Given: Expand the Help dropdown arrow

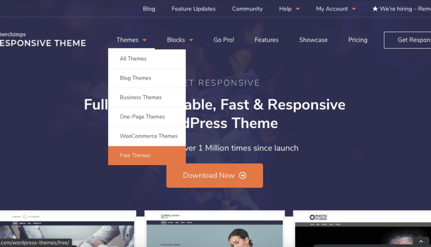Looking at the screenshot, I should pos(298,9).
